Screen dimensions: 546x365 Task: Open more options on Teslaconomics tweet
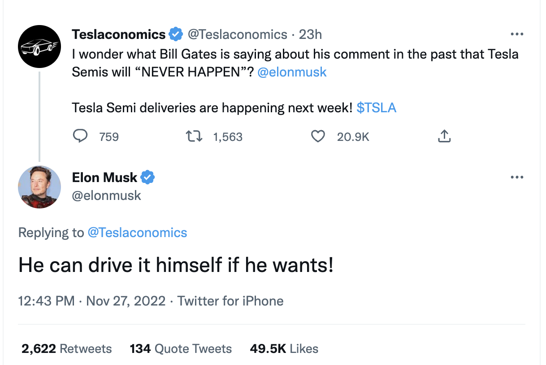pos(517,34)
